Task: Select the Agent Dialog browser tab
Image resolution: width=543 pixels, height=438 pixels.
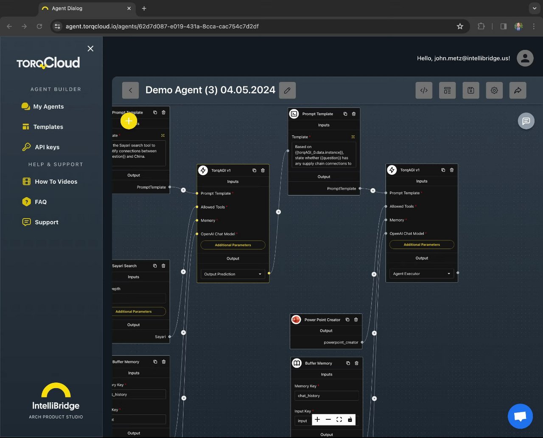Action: click(x=87, y=8)
